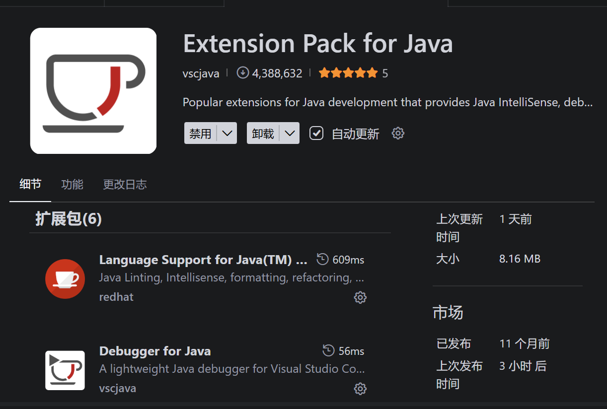Open gear settings for Debugger for Java
Screen dimensions: 607x409
click(360, 389)
